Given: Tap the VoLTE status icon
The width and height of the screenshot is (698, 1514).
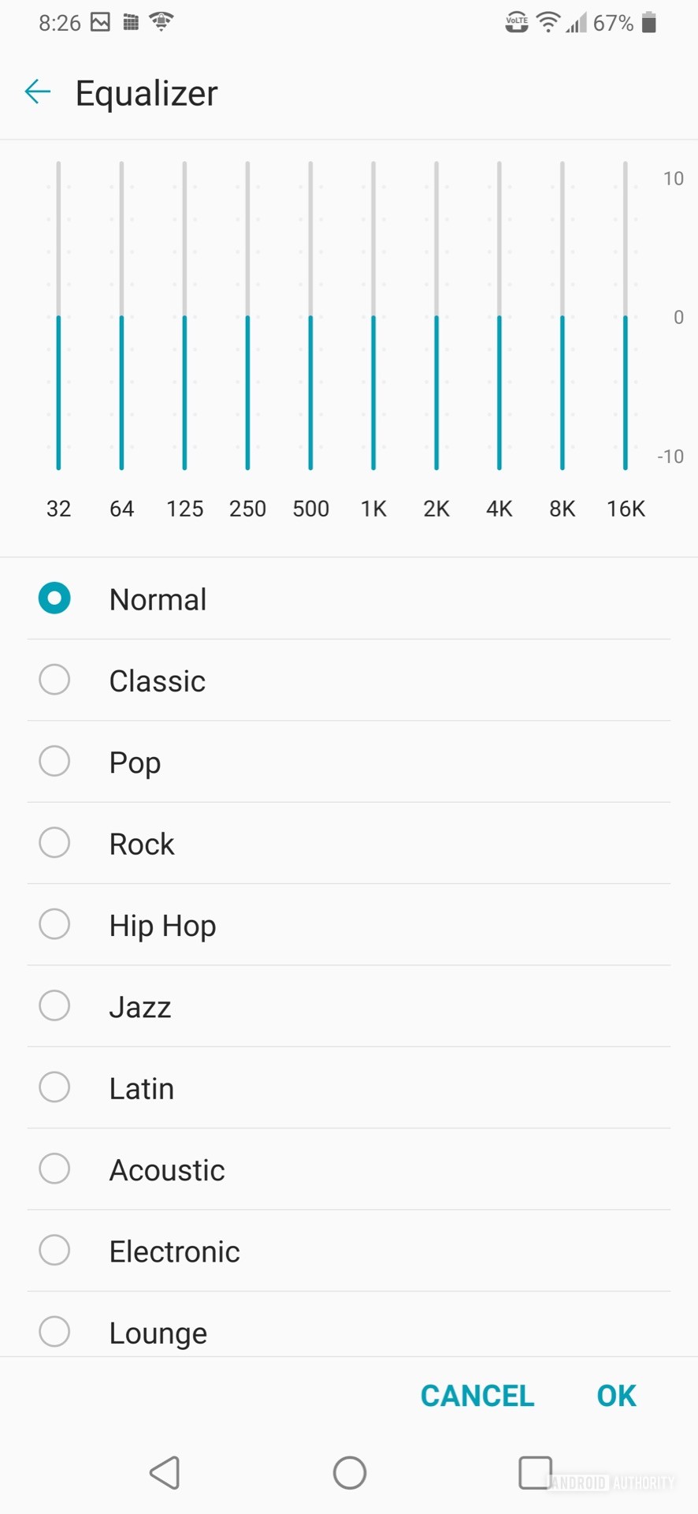Looking at the screenshot, I should (516, 23).
